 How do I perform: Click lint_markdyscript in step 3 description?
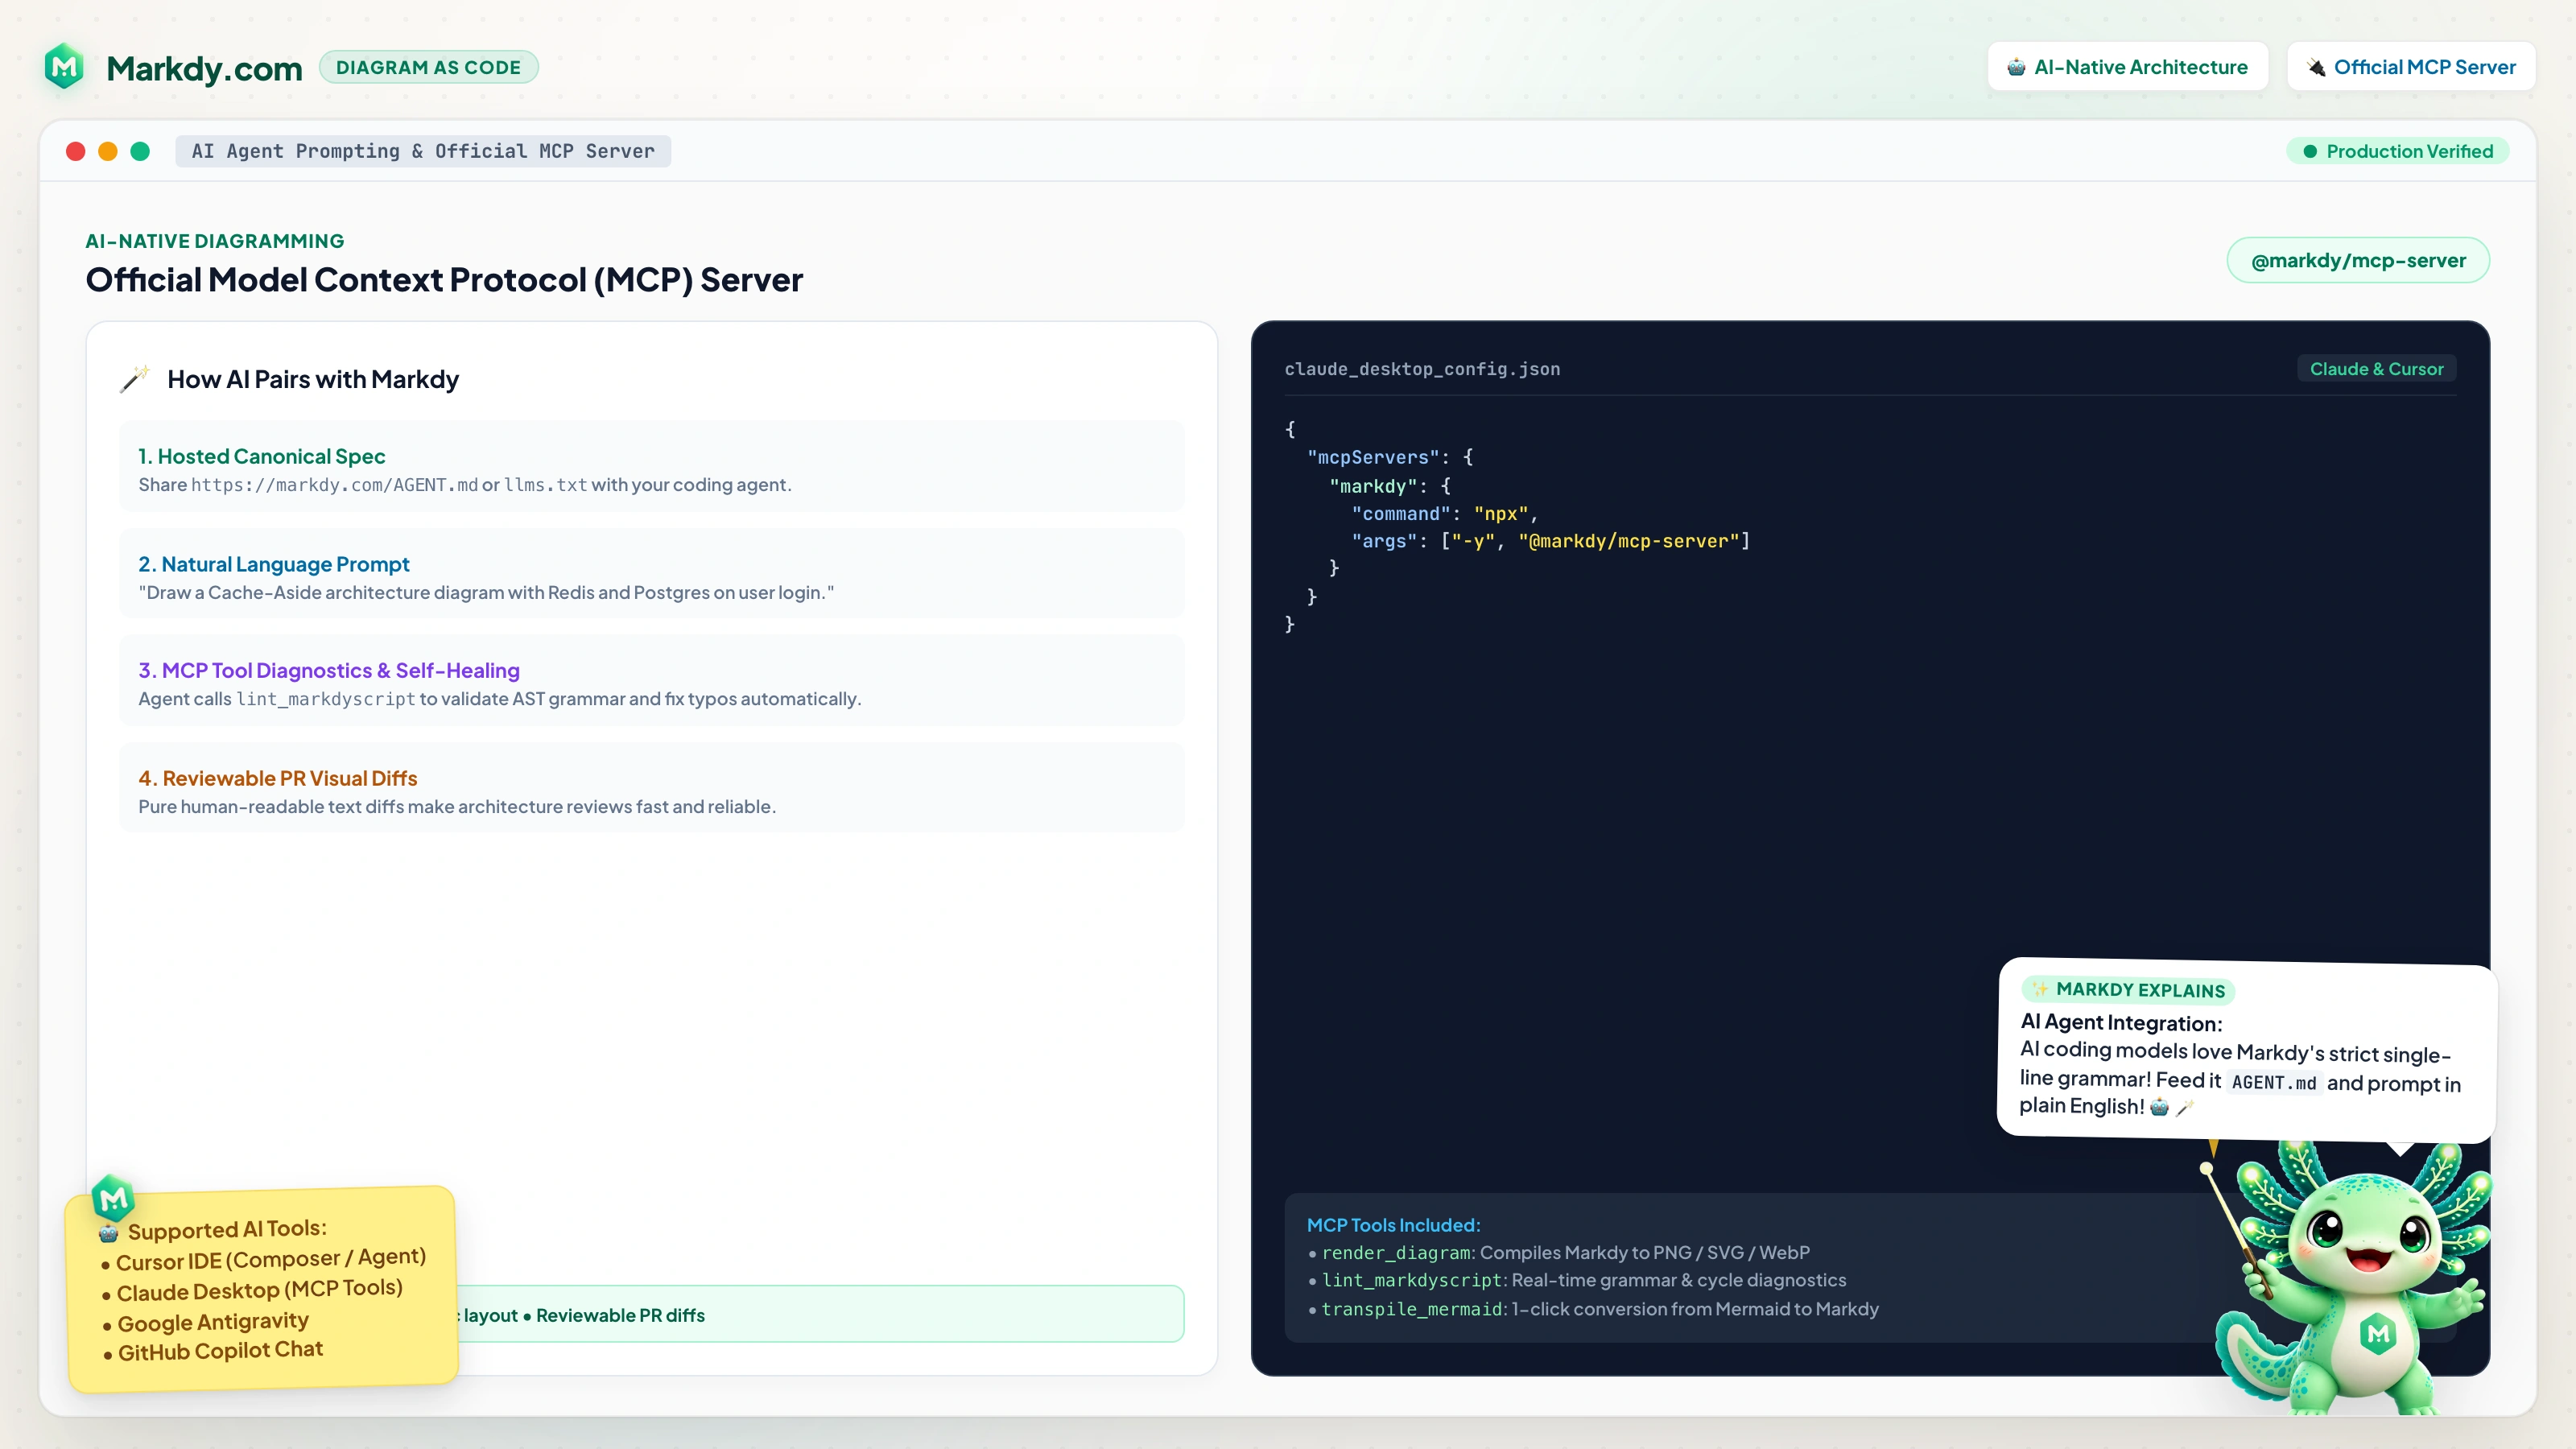[325, 699]
